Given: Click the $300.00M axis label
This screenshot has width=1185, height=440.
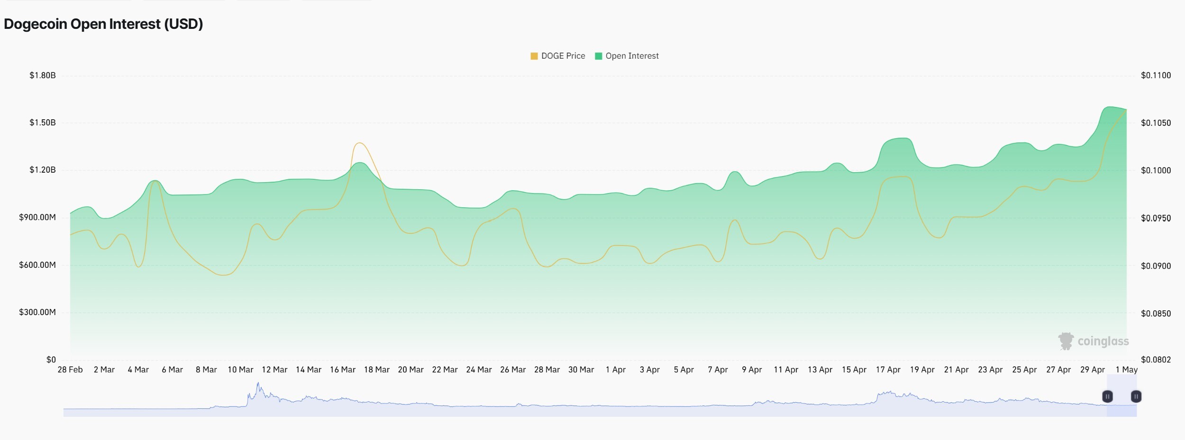Looking at the screenshot, I should [37, 312].
